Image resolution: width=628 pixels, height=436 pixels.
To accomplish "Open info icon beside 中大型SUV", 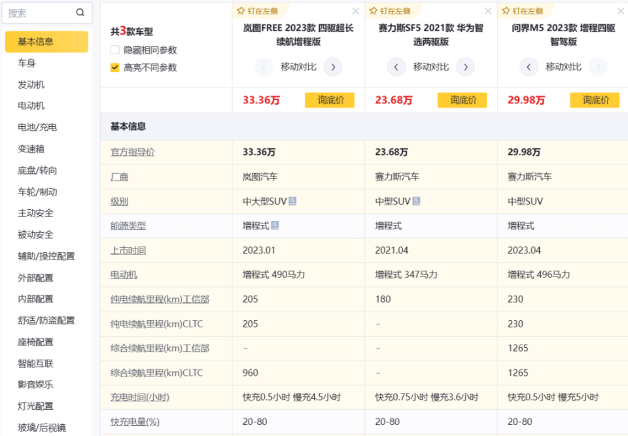I will [292, 201].
